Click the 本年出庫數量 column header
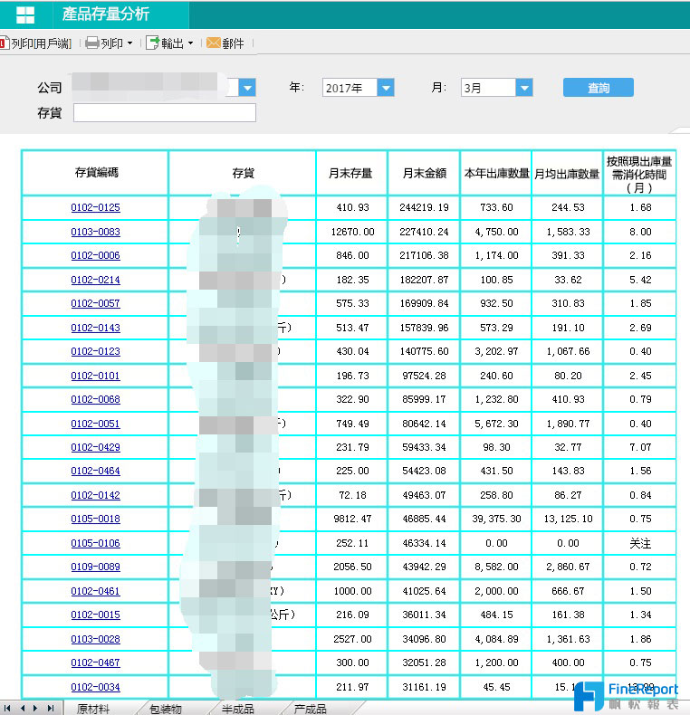Viewport: 690px width, 715px height. click(x=496, y=173)
